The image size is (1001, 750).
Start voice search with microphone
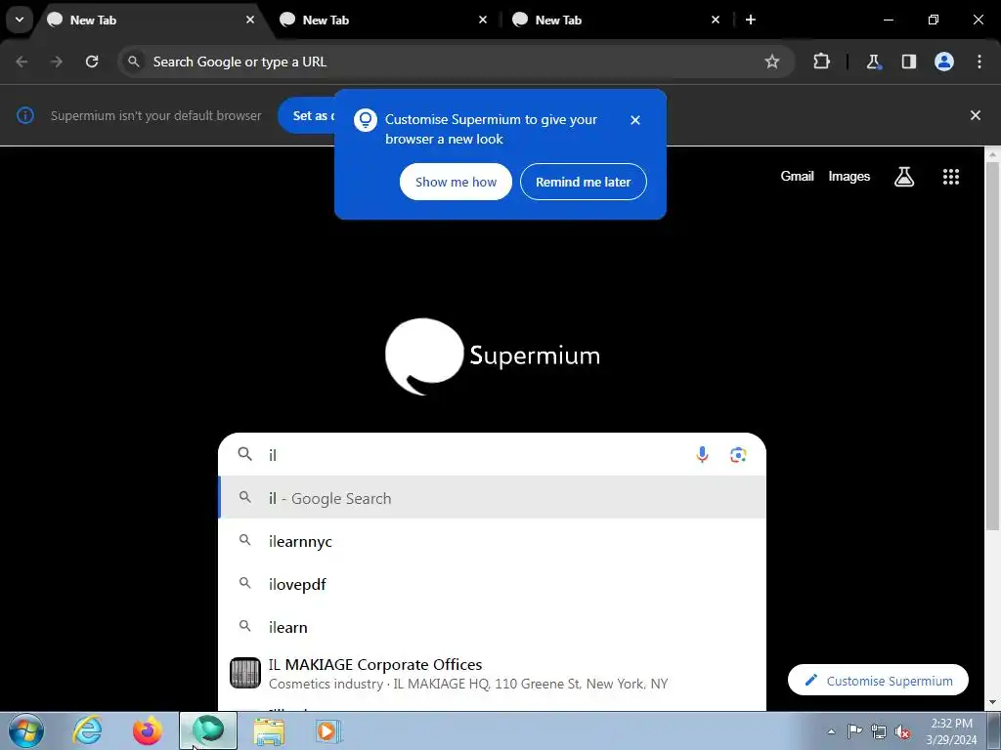click(x=702, y=455)
